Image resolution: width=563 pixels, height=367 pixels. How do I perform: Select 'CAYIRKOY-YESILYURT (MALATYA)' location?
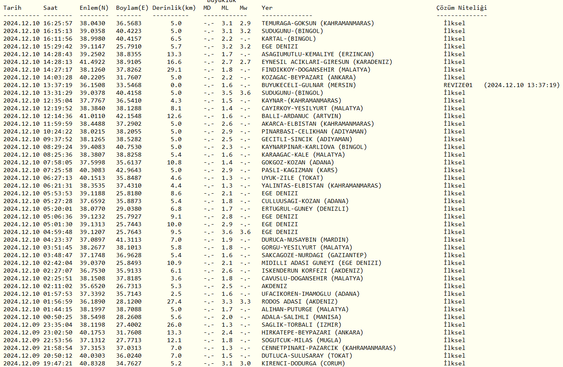click(312, 108)
